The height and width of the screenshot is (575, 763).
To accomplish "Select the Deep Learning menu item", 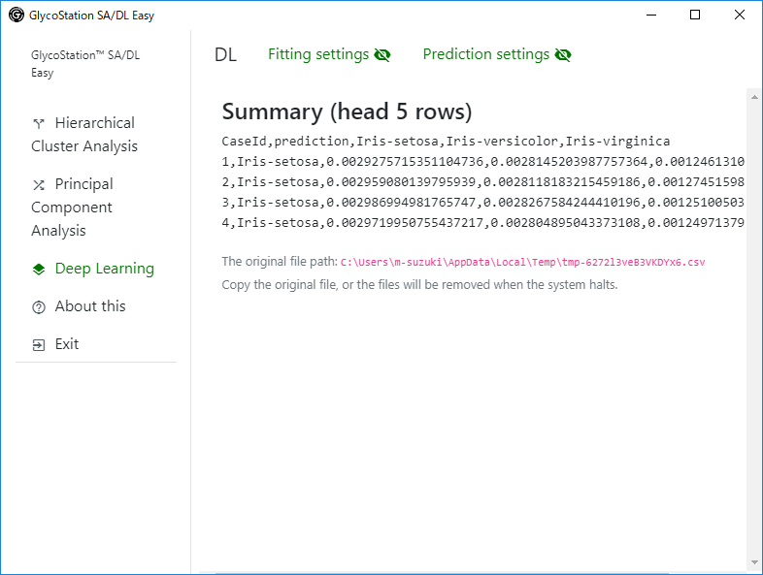I will [93, 269].
